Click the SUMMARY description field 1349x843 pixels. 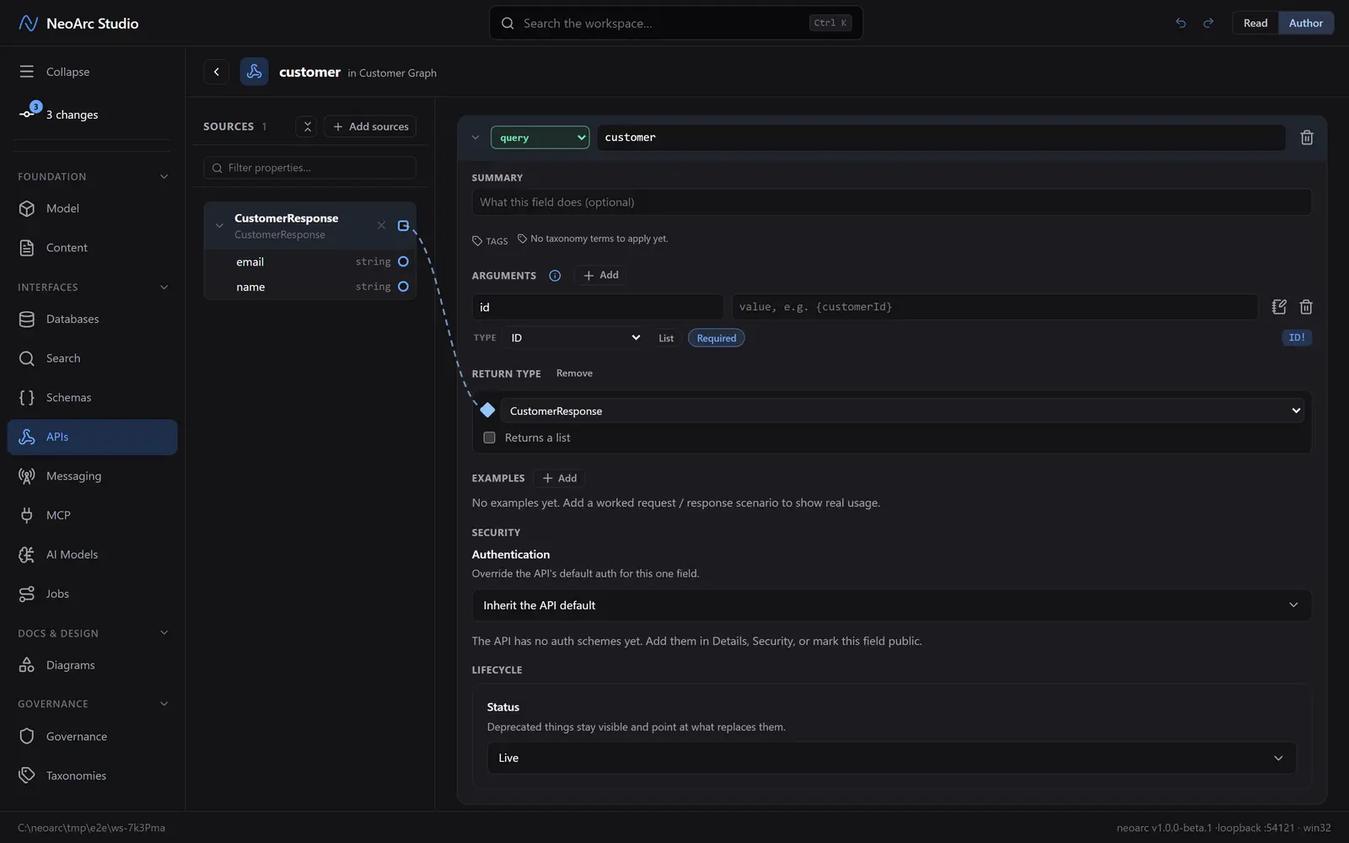coord(891,202)
